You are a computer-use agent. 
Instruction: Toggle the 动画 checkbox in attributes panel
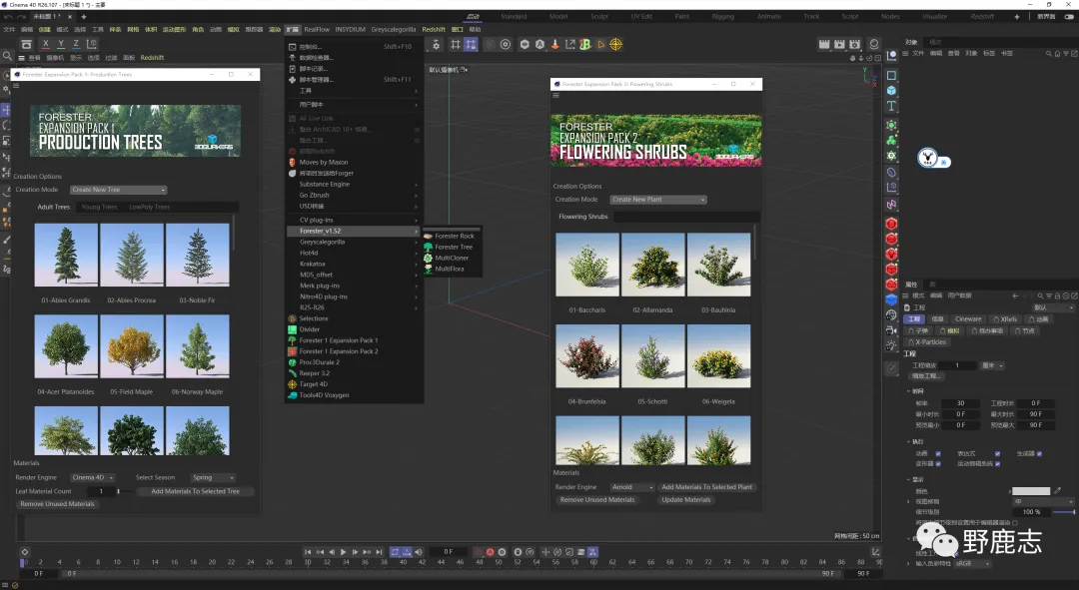(x=939, y=453)
